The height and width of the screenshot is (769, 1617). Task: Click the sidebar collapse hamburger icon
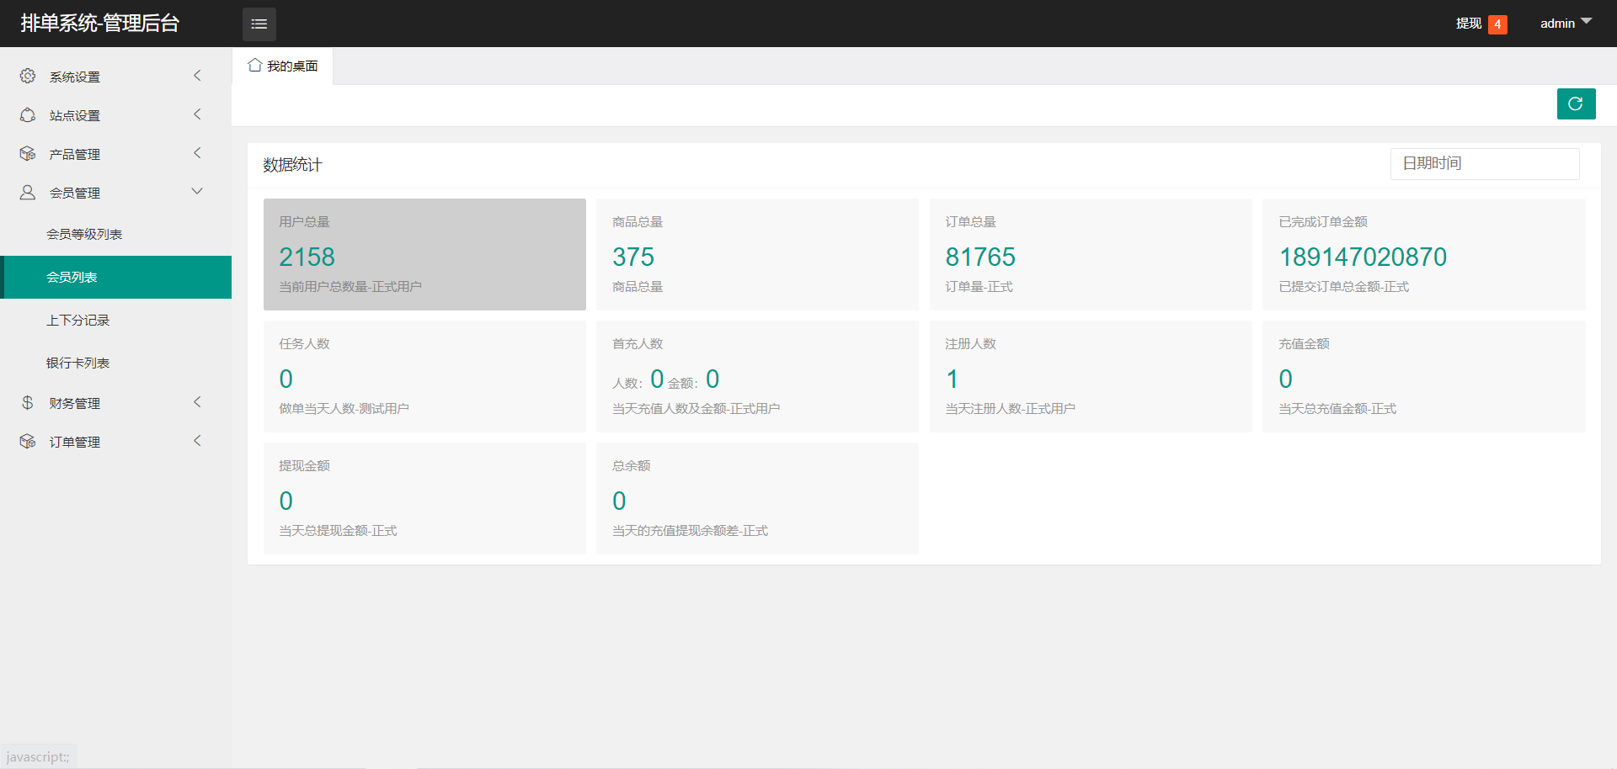point(259,24)
